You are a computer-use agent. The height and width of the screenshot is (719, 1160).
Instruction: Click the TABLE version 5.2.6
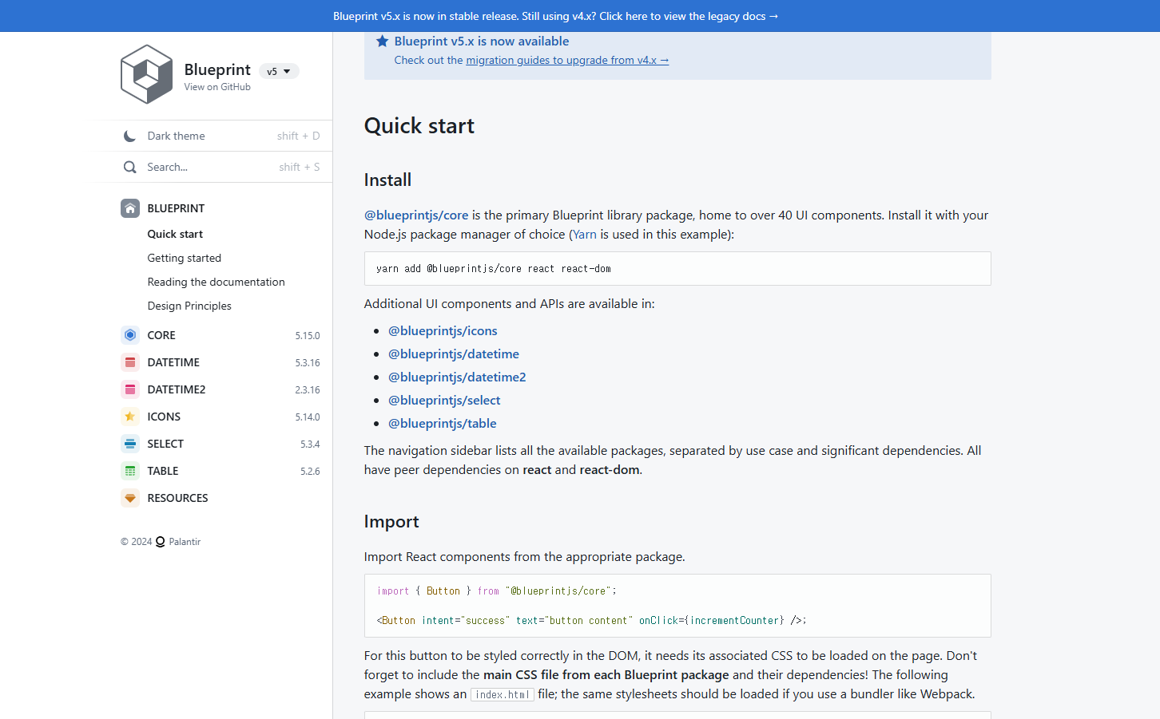[310, 472]
